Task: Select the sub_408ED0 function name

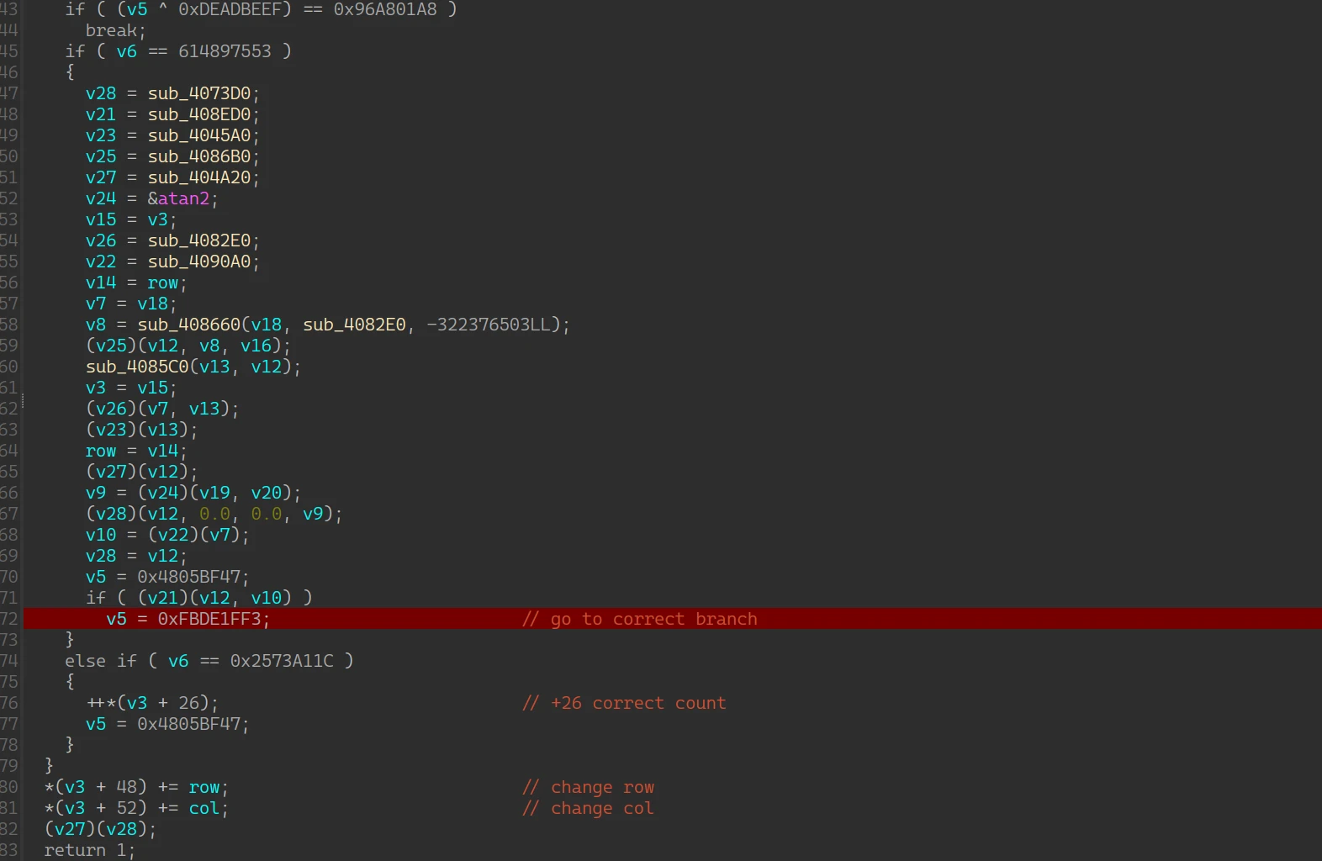Action: [199, 114]
